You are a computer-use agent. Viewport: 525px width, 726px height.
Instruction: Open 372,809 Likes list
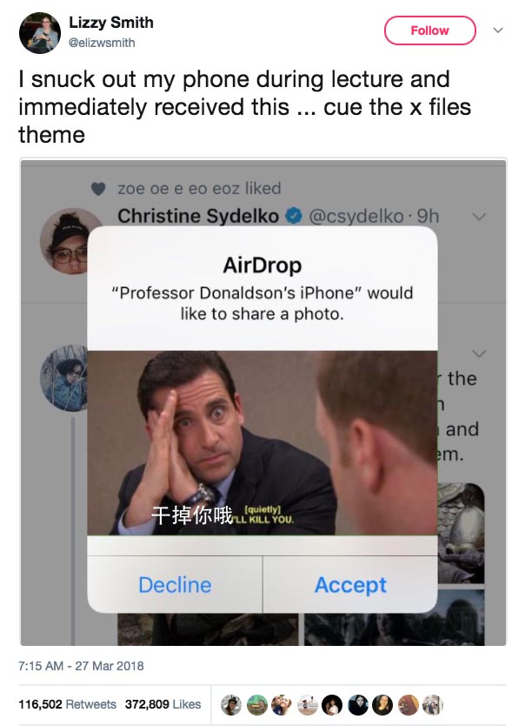(163, 704)
